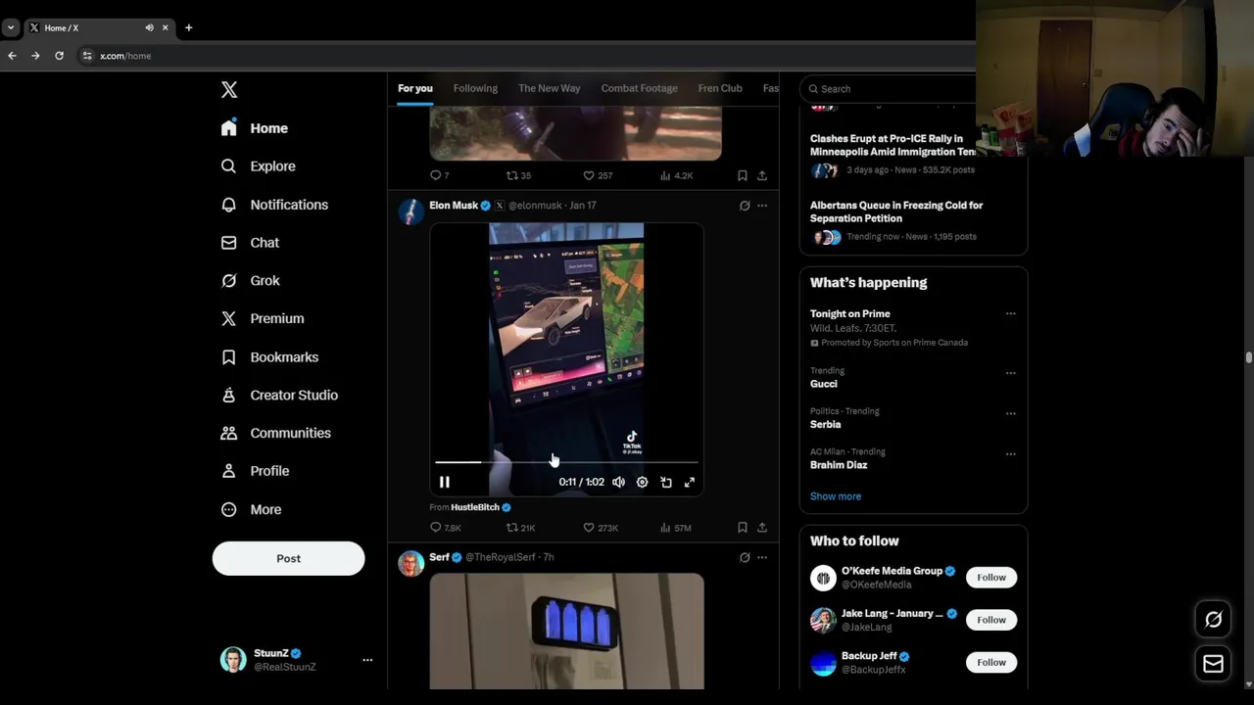Open Grok from sidebar
The image size is (1254, 705).
[x=252, y=281]
